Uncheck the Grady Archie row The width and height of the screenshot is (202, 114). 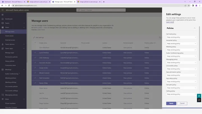[x=35, y=68]
